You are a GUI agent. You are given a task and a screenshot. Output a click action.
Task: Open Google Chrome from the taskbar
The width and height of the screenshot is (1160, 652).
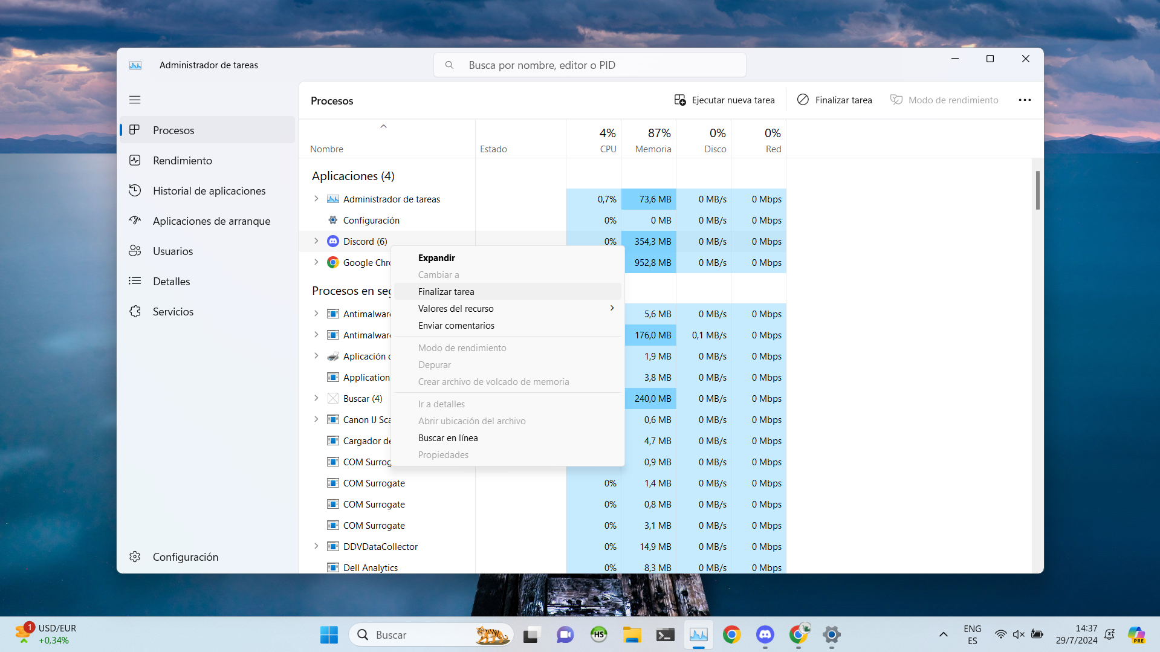732,634
